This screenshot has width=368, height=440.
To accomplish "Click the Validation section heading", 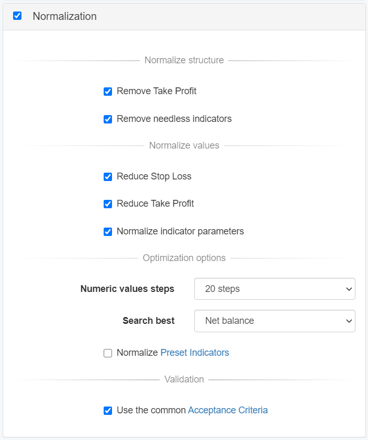I will [184, 379].
